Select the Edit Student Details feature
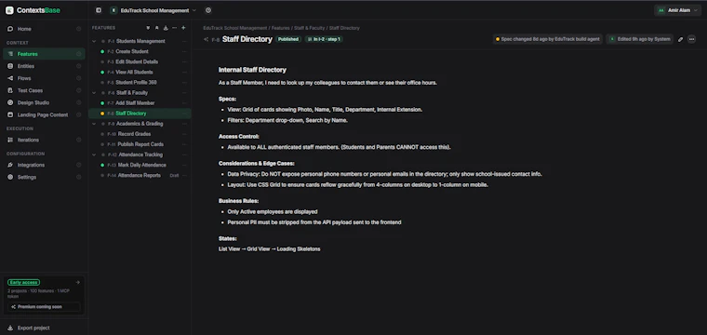 (137, 61)
